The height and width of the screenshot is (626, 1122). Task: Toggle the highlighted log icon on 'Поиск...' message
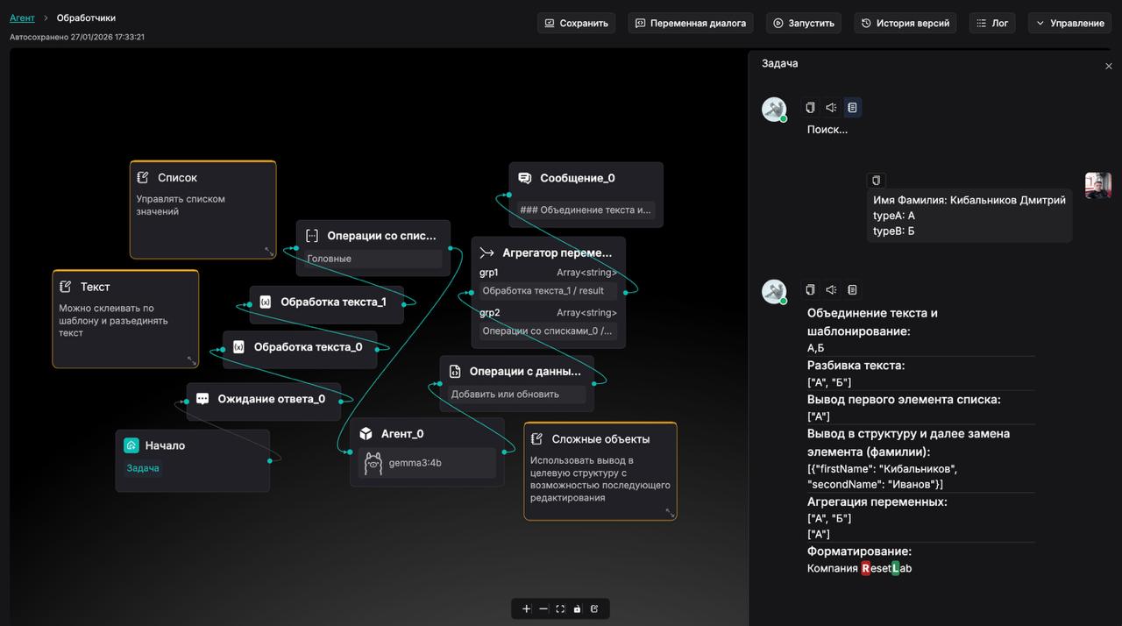pos(852,108)
